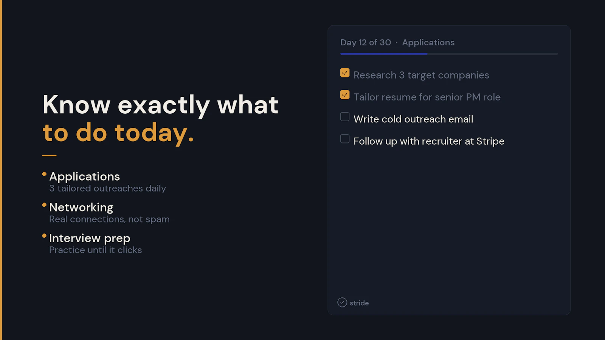This screenshot has width=605, height=340.
Task: Check the Follow up with recruiter at Stripe checkbox
Action: click(345, 139)
